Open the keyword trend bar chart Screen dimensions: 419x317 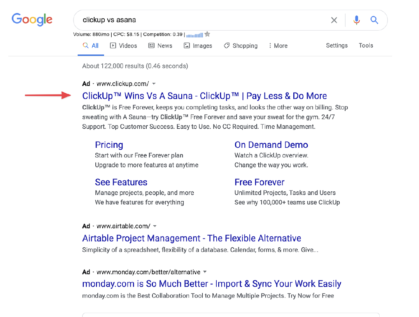click(195, 35)
